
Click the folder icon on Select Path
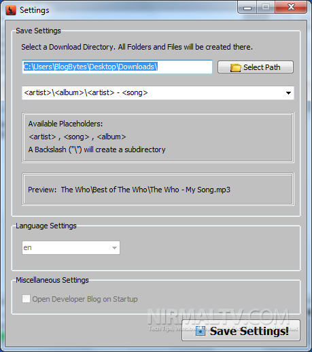(x=235, y=67)
